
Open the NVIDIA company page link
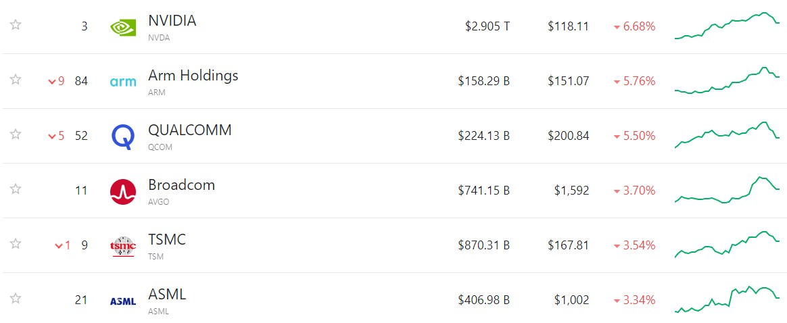click(x=172, y=20)
